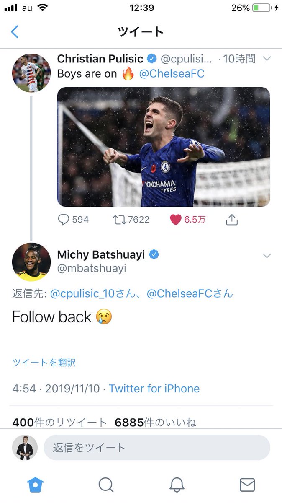Tap the retweet icon showing 7622

(120, 220)
